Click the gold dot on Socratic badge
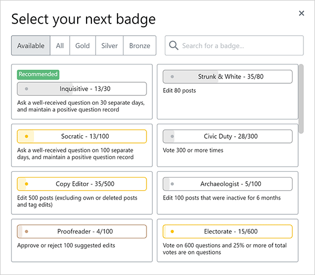This screenshot has height=275, width=315. [x=26, y=137]
